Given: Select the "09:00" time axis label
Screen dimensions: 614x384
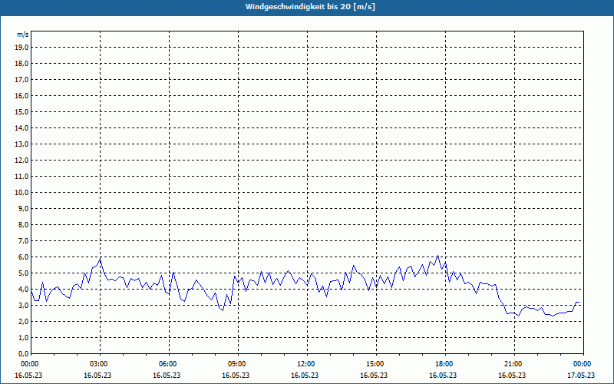Looking at the screenshot, I should pyautogui.click(x=237, y=364).
